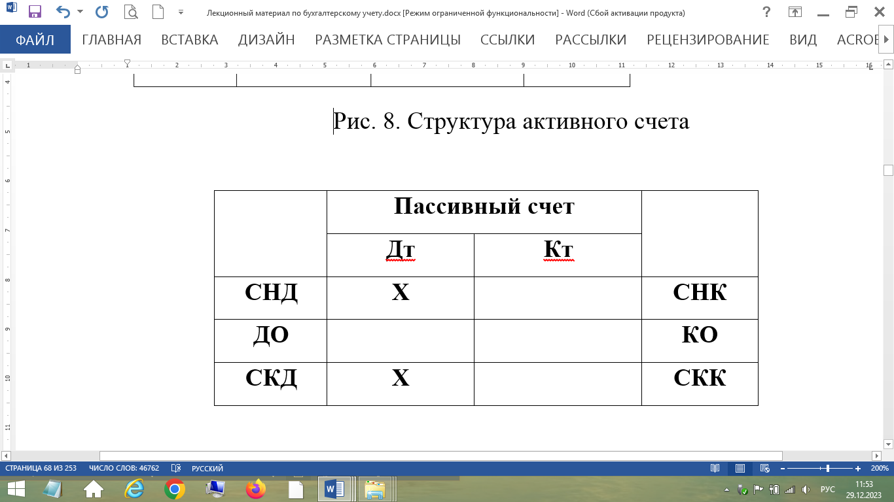Open Google Chrome from the taskbar
The image size is (894, 502).
(x=175, y=489)
